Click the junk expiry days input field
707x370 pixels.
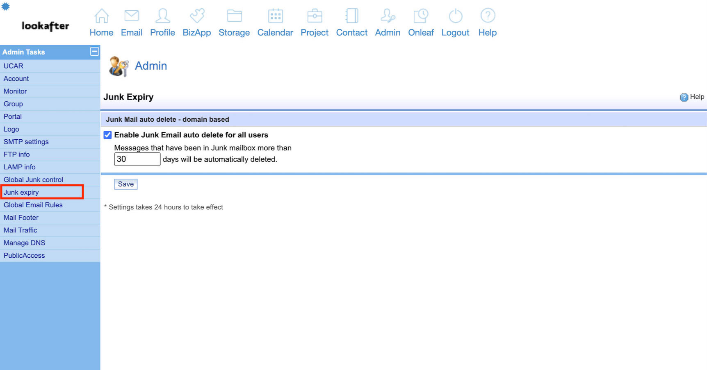tap(137, 159)
